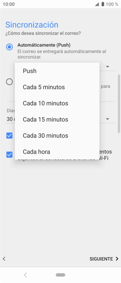
Task: Toggle the Wi-Fi attachments checkbox
Action: click(x=9, y=155)
